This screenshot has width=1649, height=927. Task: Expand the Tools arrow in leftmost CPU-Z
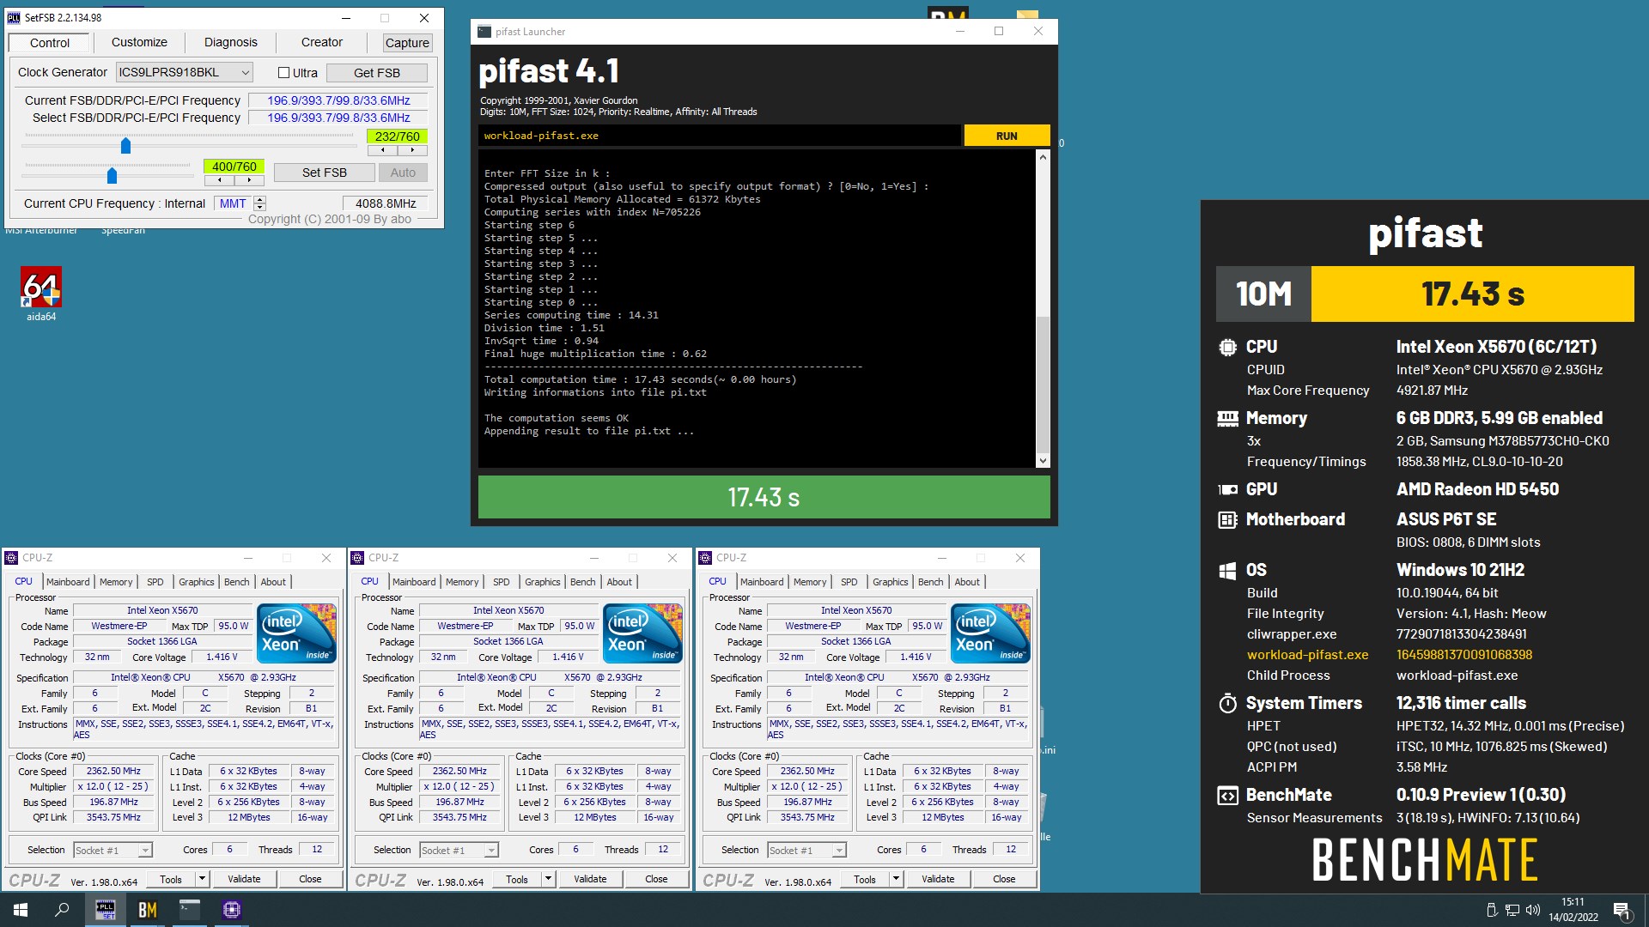(x=202, y=879)
